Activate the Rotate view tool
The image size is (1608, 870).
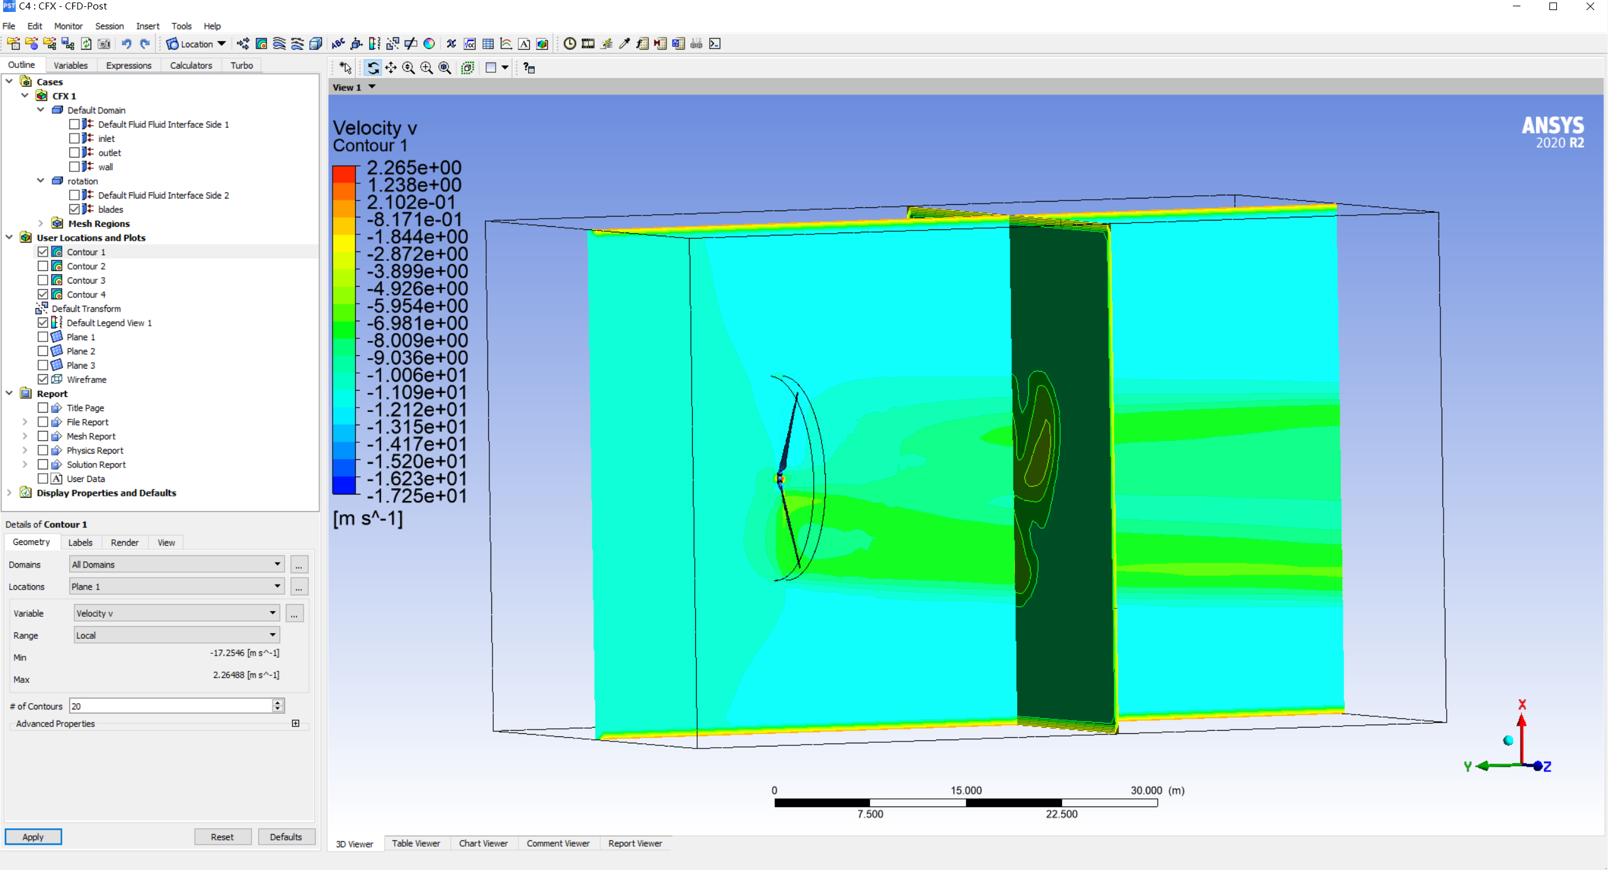[x=373, y=68]
